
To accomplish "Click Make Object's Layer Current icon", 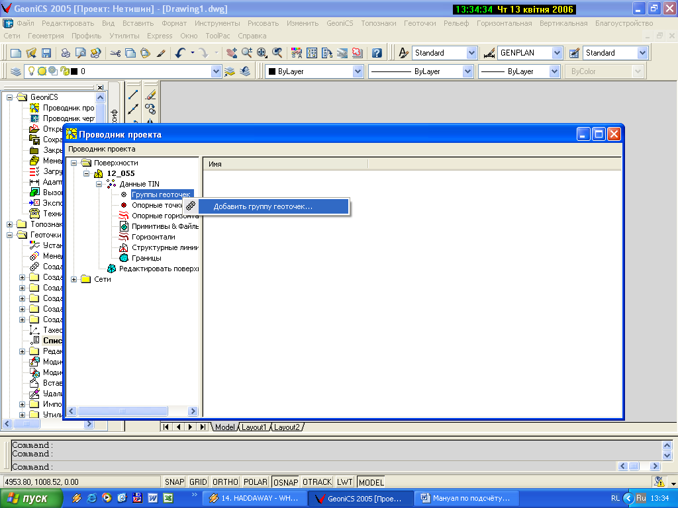I will [230, 71].
